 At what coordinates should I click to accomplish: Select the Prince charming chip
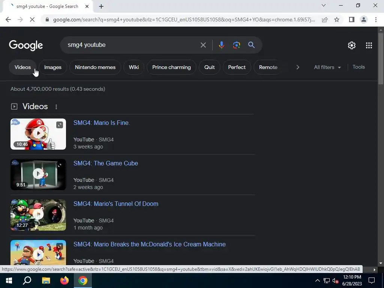[x=171, y=67]
